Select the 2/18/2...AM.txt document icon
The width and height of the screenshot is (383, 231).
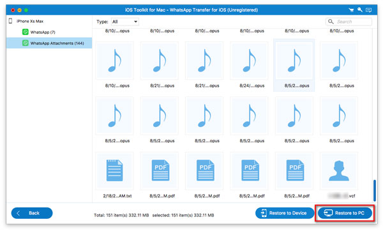pyautogui.click(x=114, y=170)
